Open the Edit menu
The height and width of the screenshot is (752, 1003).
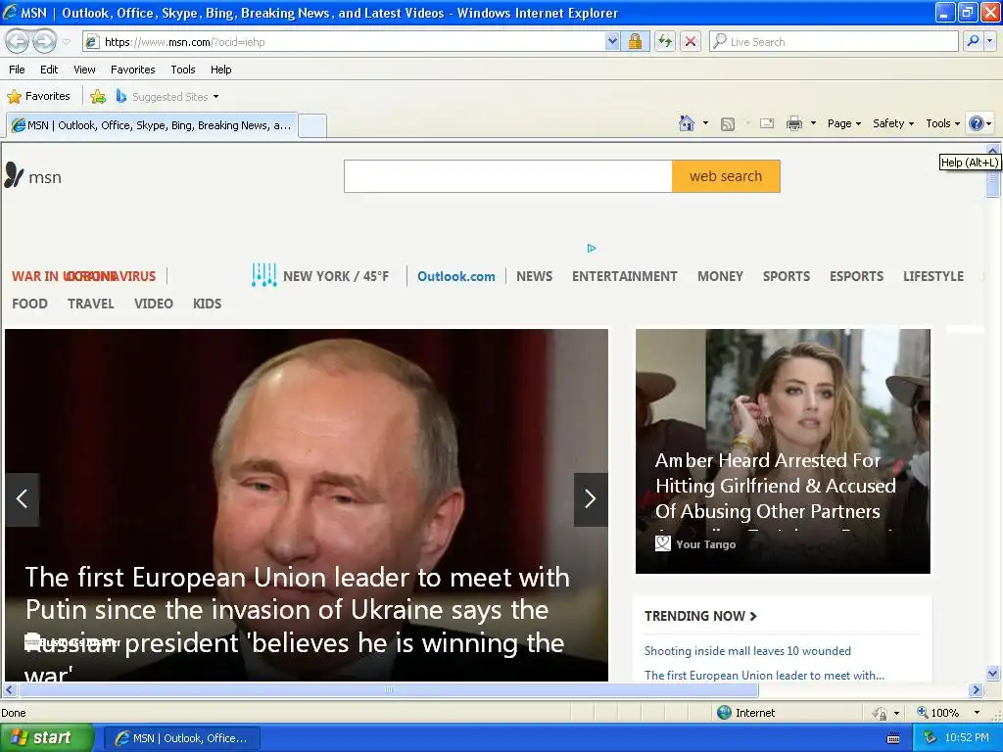coord(49,70)
